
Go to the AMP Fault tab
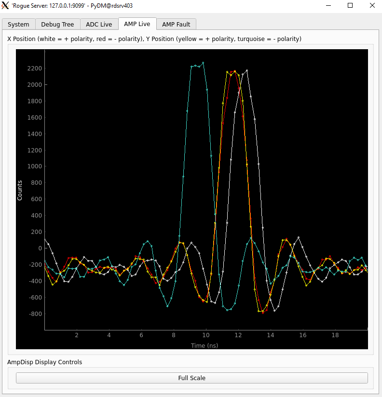pos(176,24)
